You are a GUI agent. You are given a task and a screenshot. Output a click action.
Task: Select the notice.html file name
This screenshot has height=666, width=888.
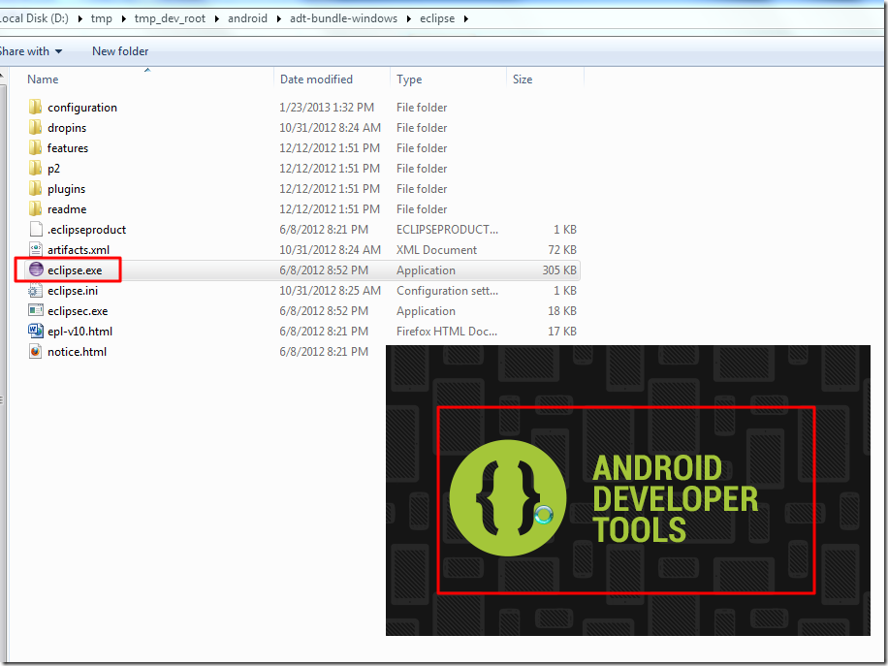tap(77, 352)
